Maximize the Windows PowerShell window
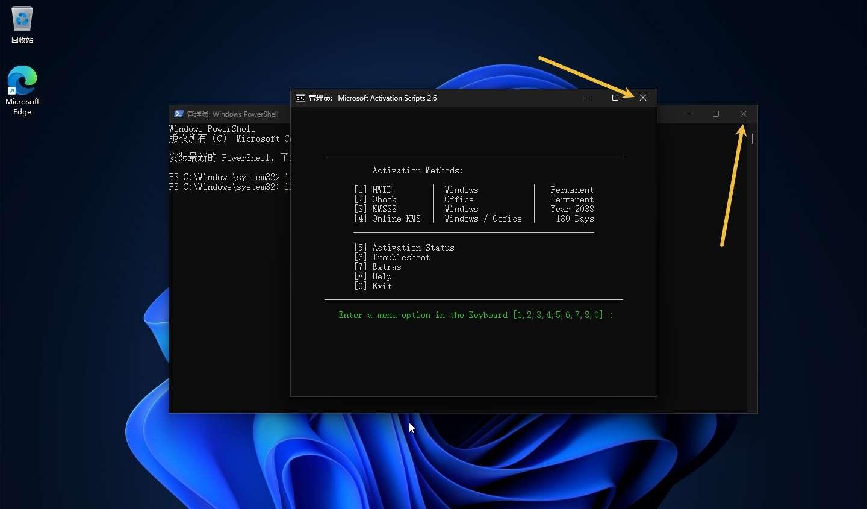Image resolution: width=867 pixels, height=509 pixels. click(x=716, y=114)
